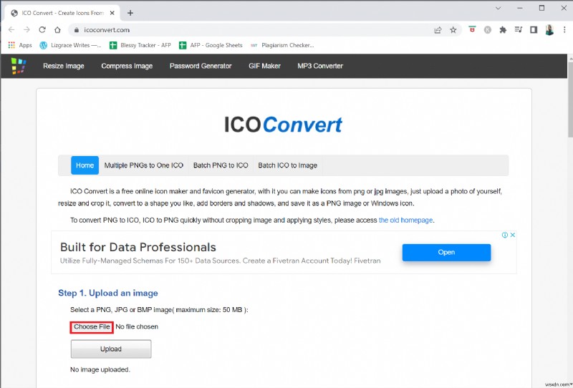Close the ad with the X icon

pos(513,236)
